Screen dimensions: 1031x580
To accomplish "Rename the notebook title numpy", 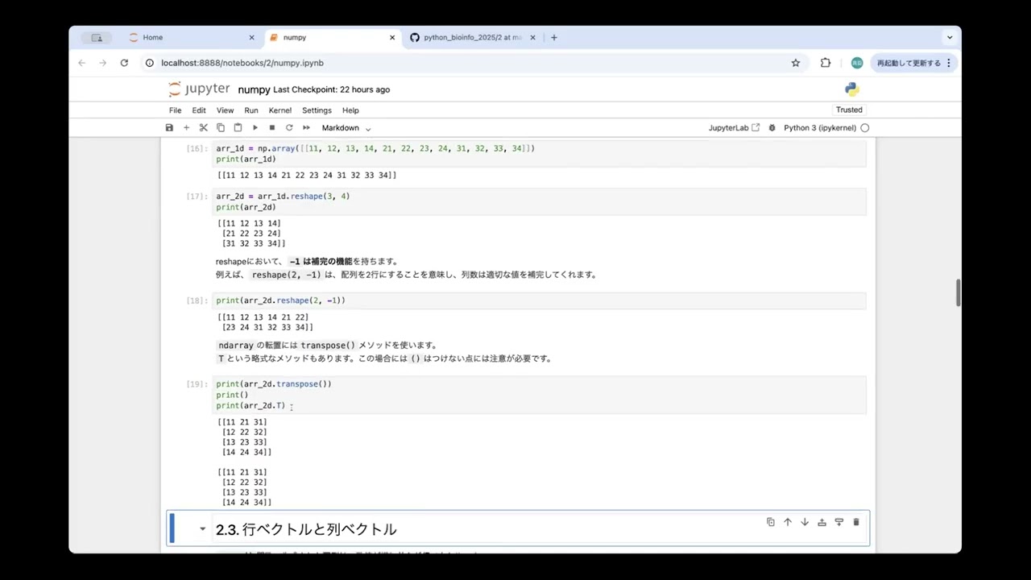I will point(254,89).
